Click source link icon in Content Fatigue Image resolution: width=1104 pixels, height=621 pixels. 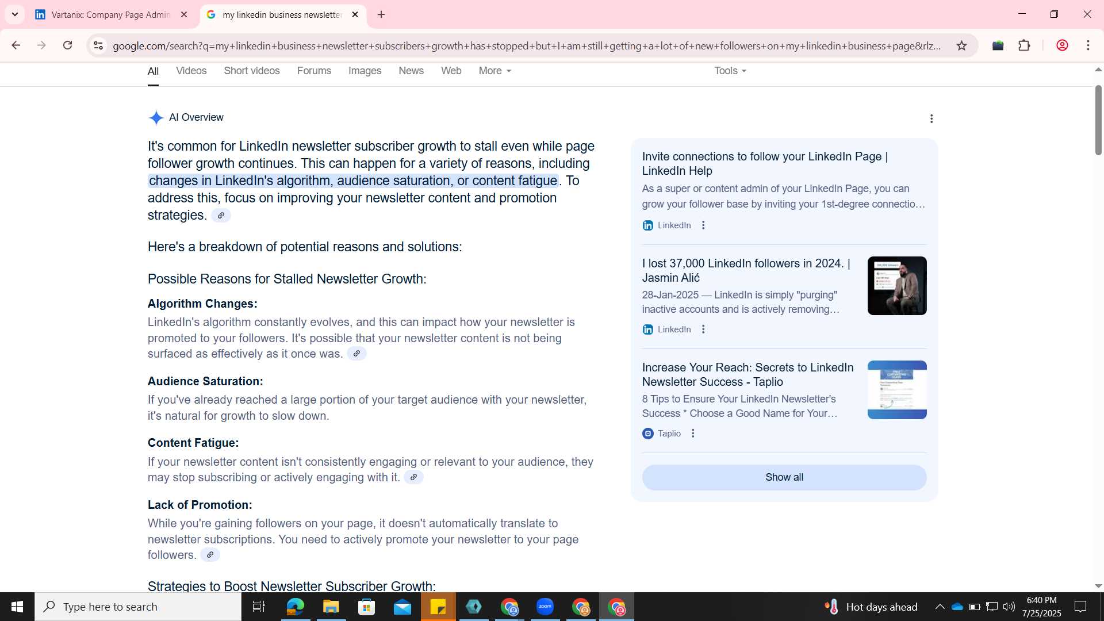point(413,477)
